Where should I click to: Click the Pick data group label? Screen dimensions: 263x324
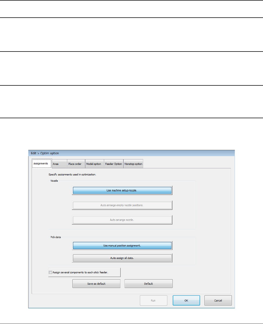(x=56, y=237)
